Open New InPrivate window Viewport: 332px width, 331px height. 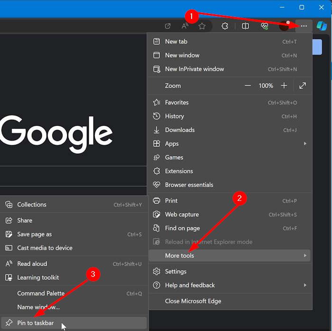pyautogui.click(x=230, y=69)
